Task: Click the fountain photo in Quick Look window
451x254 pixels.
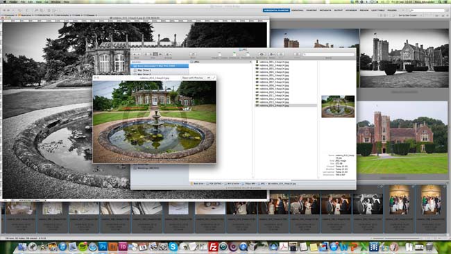Action: pos(154,121)
